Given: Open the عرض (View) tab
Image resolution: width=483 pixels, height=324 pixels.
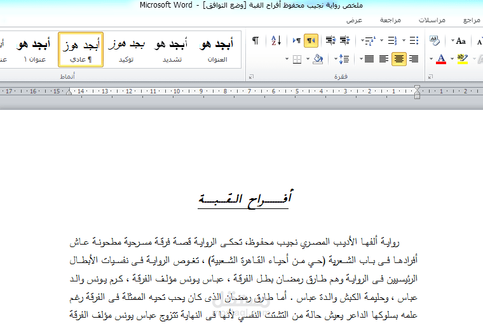Looking at the screenshot, I should (x=354, y=20).
